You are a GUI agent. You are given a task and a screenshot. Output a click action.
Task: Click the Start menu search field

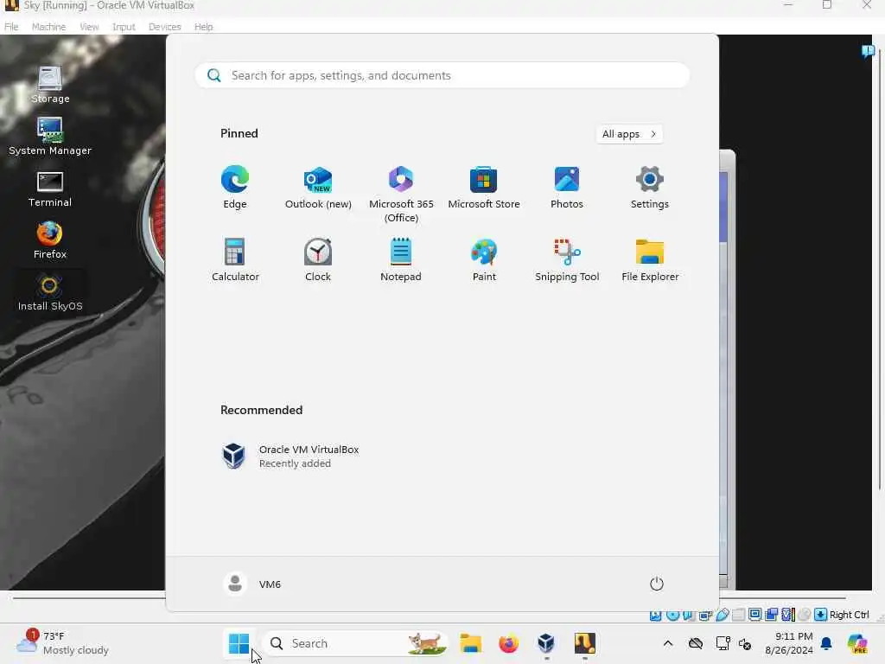coord(442,76)
